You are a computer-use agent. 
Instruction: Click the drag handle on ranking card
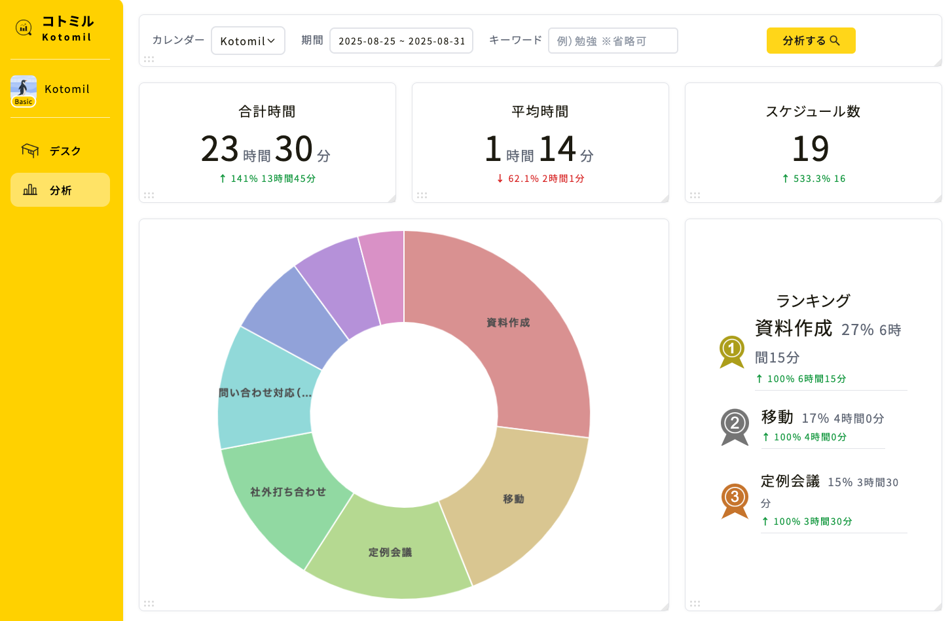point(695,603)
